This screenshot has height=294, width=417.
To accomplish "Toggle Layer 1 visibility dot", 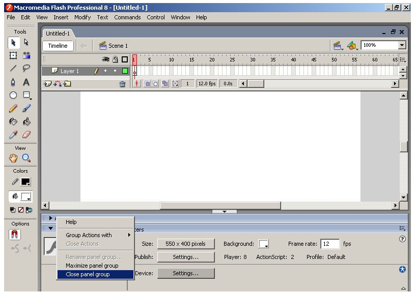I will click(105, 71).
